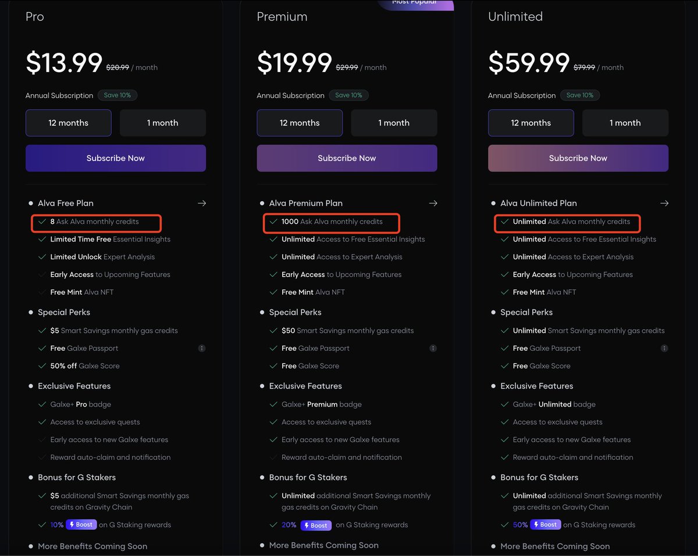698x556 pixels.
Task: Click the Save 10% badge under Unlimited price
Action: pos(580,95)
